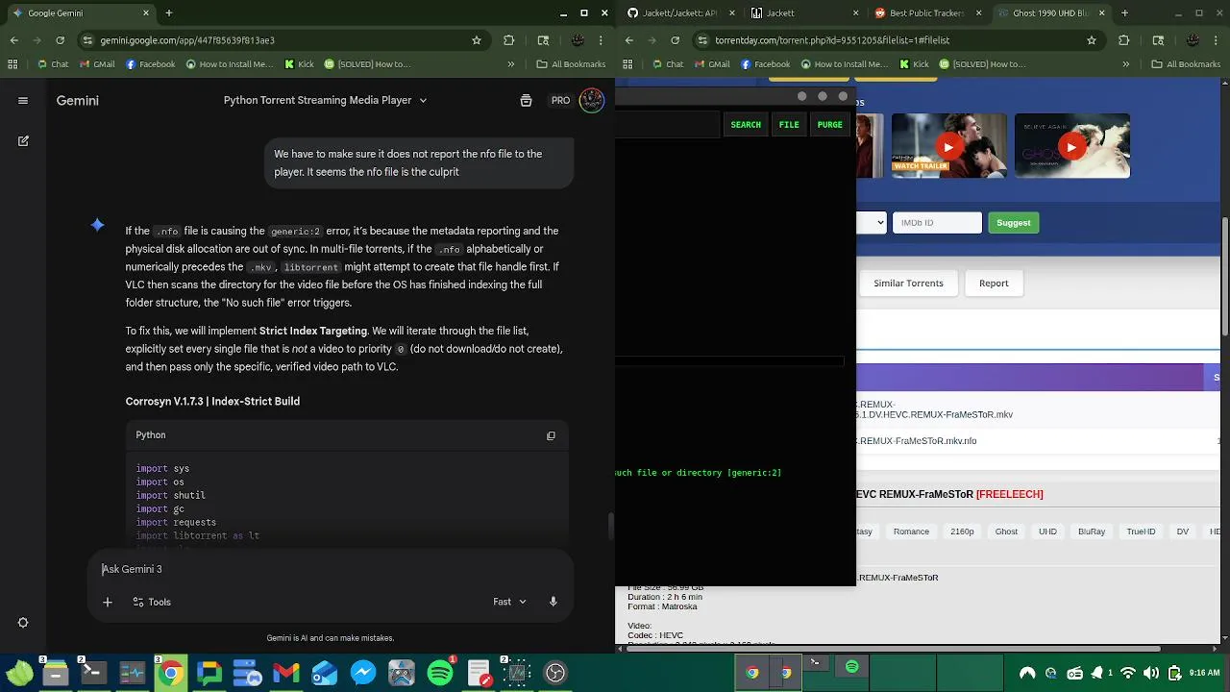Launch Spotify from the taskbar dock
This screenshot has height=692, width=1230.
tap(440, 673)
